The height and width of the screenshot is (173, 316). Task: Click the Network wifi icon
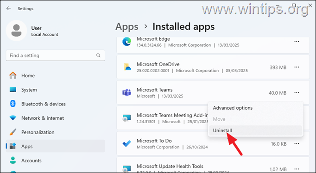point(13,118)
